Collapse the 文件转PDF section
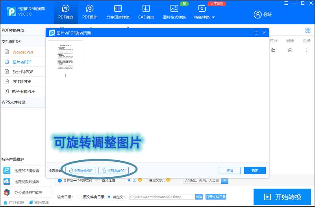This screenshot has height=207, width=315. [23, 42]
